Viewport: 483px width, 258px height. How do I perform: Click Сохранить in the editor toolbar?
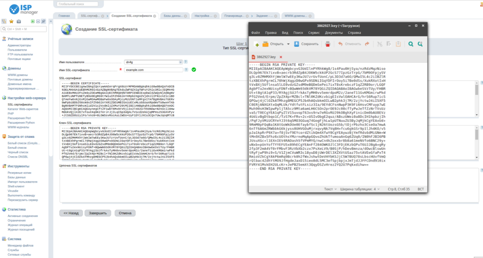tap(306, 44)
